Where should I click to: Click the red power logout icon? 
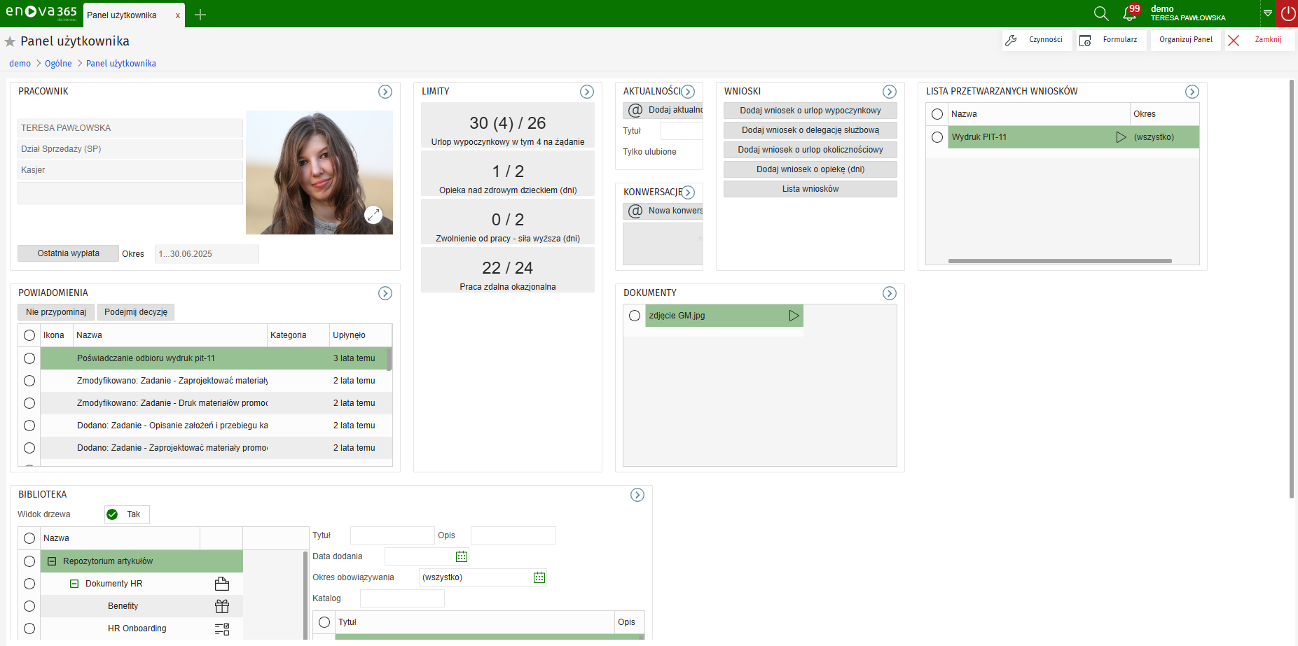1287,13
